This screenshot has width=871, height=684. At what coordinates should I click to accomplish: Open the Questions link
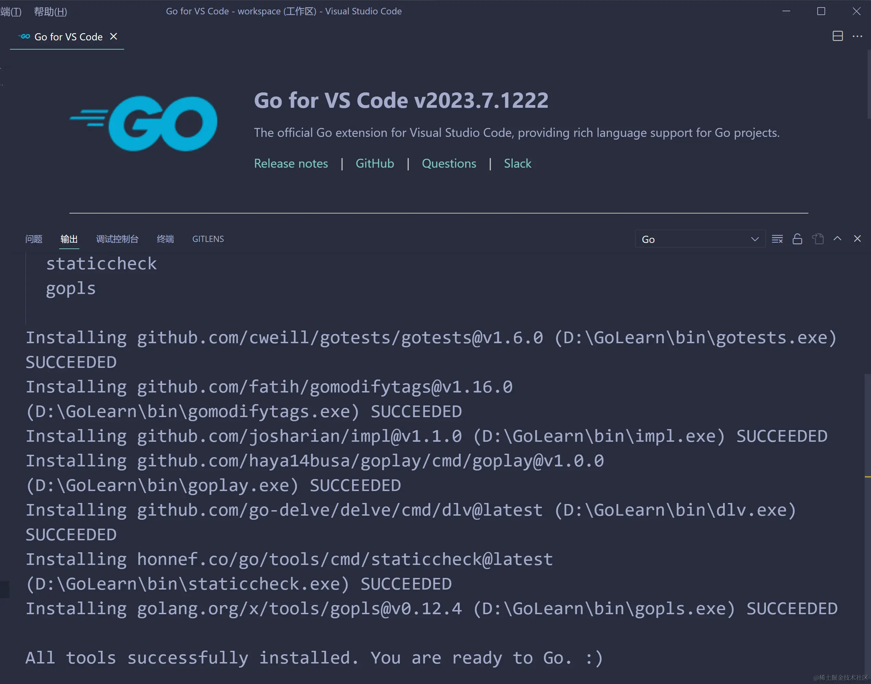tap(449, 164)
